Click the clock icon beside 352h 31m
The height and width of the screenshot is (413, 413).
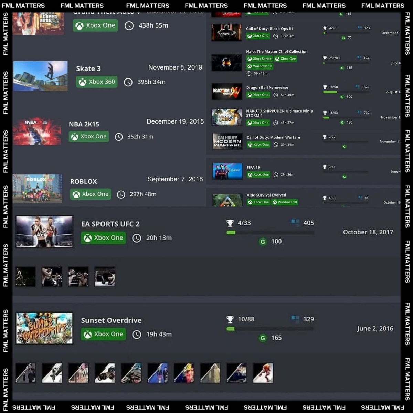pos(119,137)
